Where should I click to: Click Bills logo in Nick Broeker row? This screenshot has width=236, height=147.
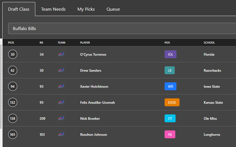tap(61, 118)
